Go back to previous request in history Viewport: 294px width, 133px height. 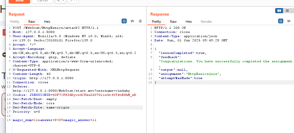click(x=58, y=1)
